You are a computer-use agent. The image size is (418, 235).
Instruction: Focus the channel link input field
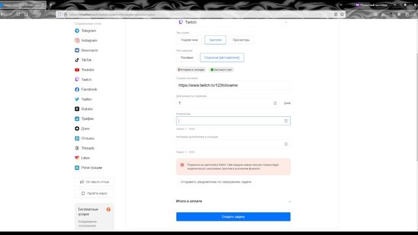[233, 86]
